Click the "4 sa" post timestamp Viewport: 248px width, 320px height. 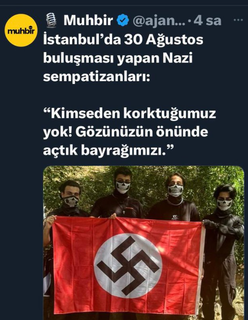click(x=207, y=20)
